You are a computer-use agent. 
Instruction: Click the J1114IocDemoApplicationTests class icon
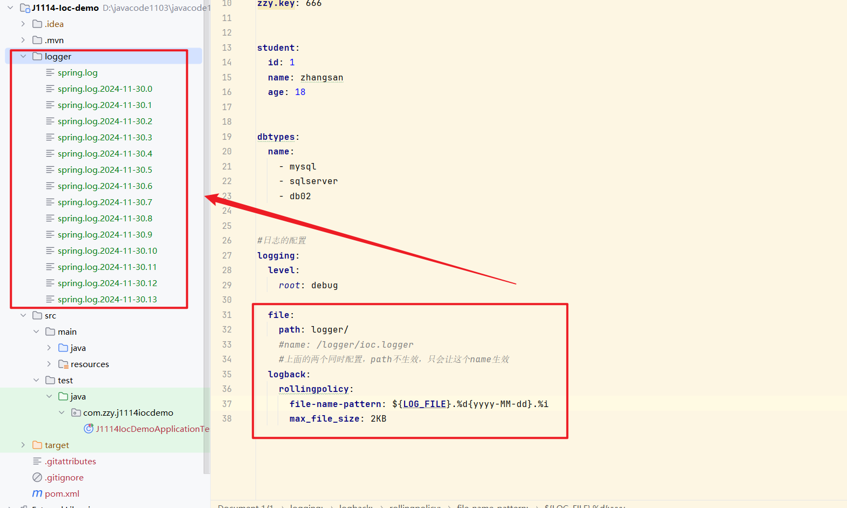click(x=89, y=428)
